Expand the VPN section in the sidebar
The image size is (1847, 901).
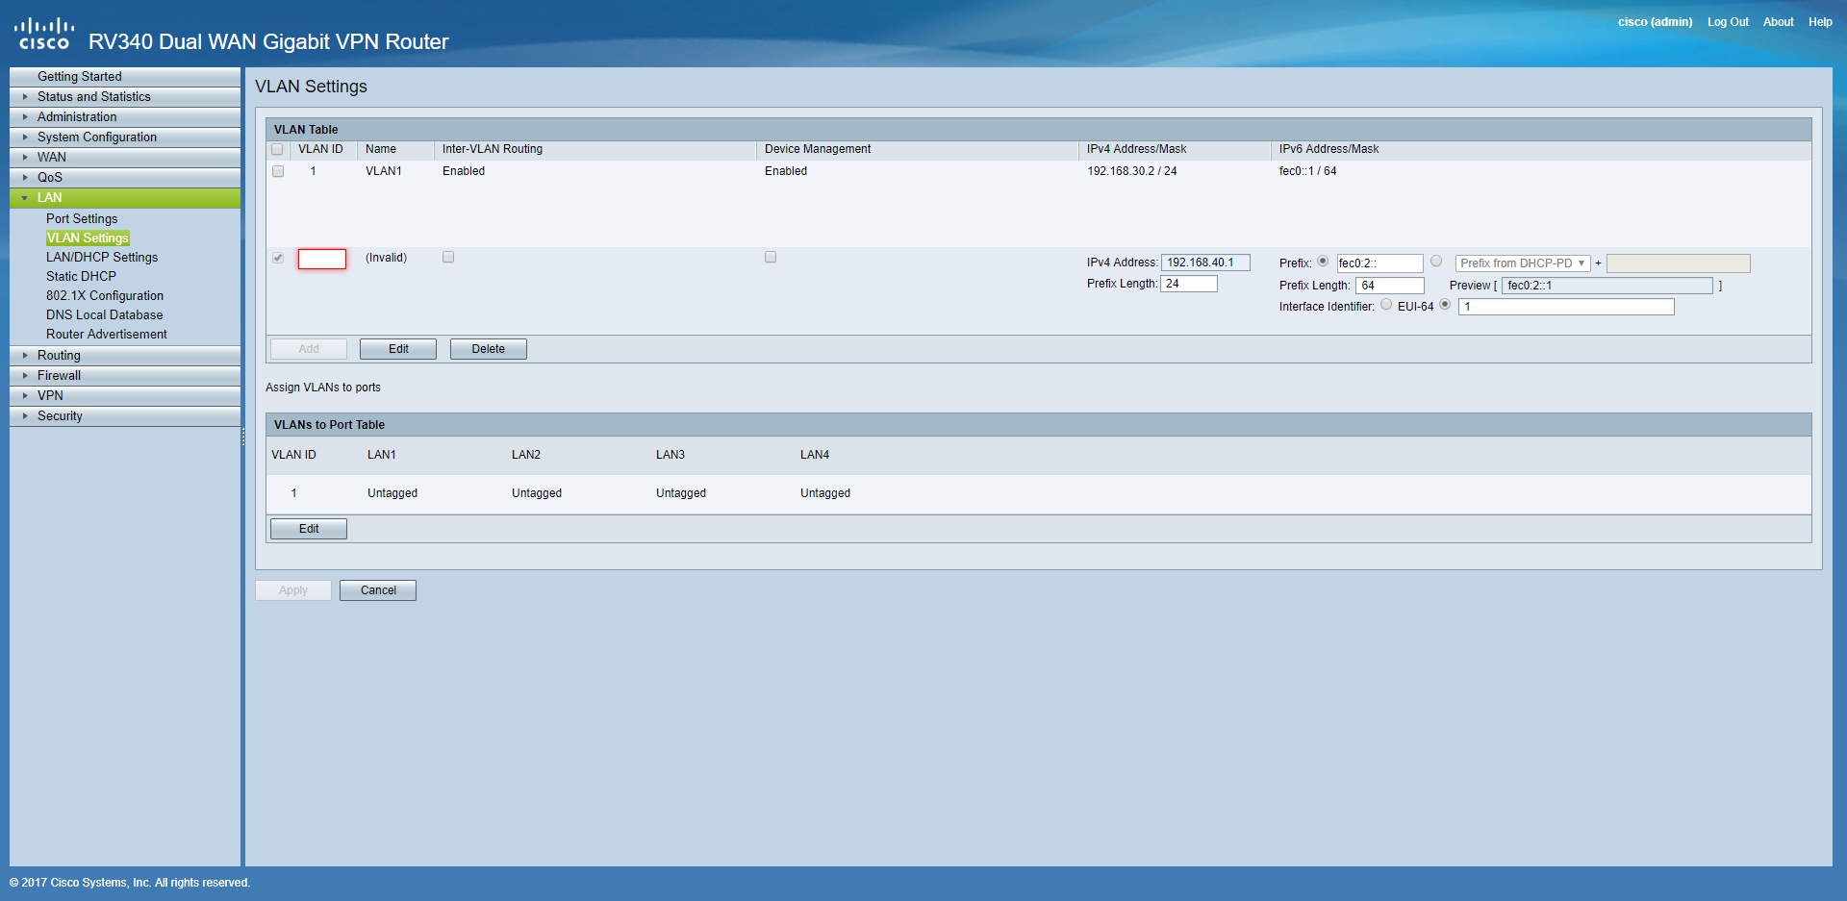coord(49,395)
